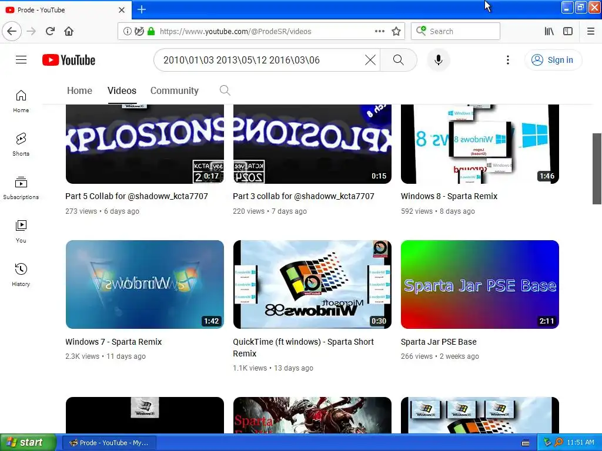Click title Part 5 Collab for @shadoww_kcta7707

[136, 196]
